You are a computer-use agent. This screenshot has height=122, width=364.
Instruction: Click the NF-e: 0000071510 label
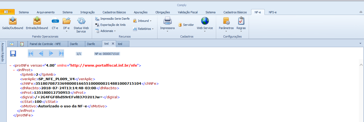click(x=107, y=54)
